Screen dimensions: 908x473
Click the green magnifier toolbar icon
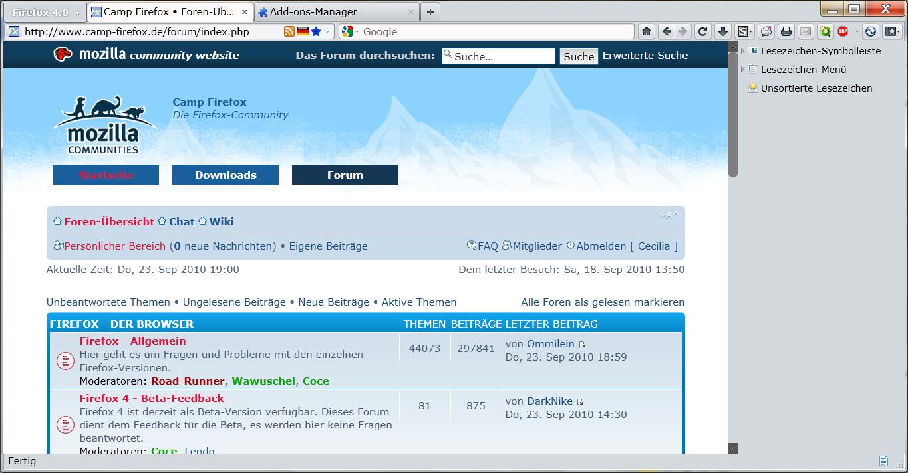(826, 31)
